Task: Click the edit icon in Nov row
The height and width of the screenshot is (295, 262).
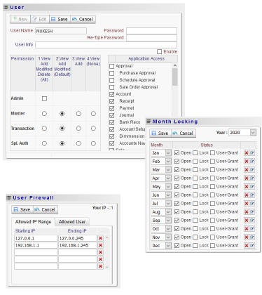Action: pos(251,237)
